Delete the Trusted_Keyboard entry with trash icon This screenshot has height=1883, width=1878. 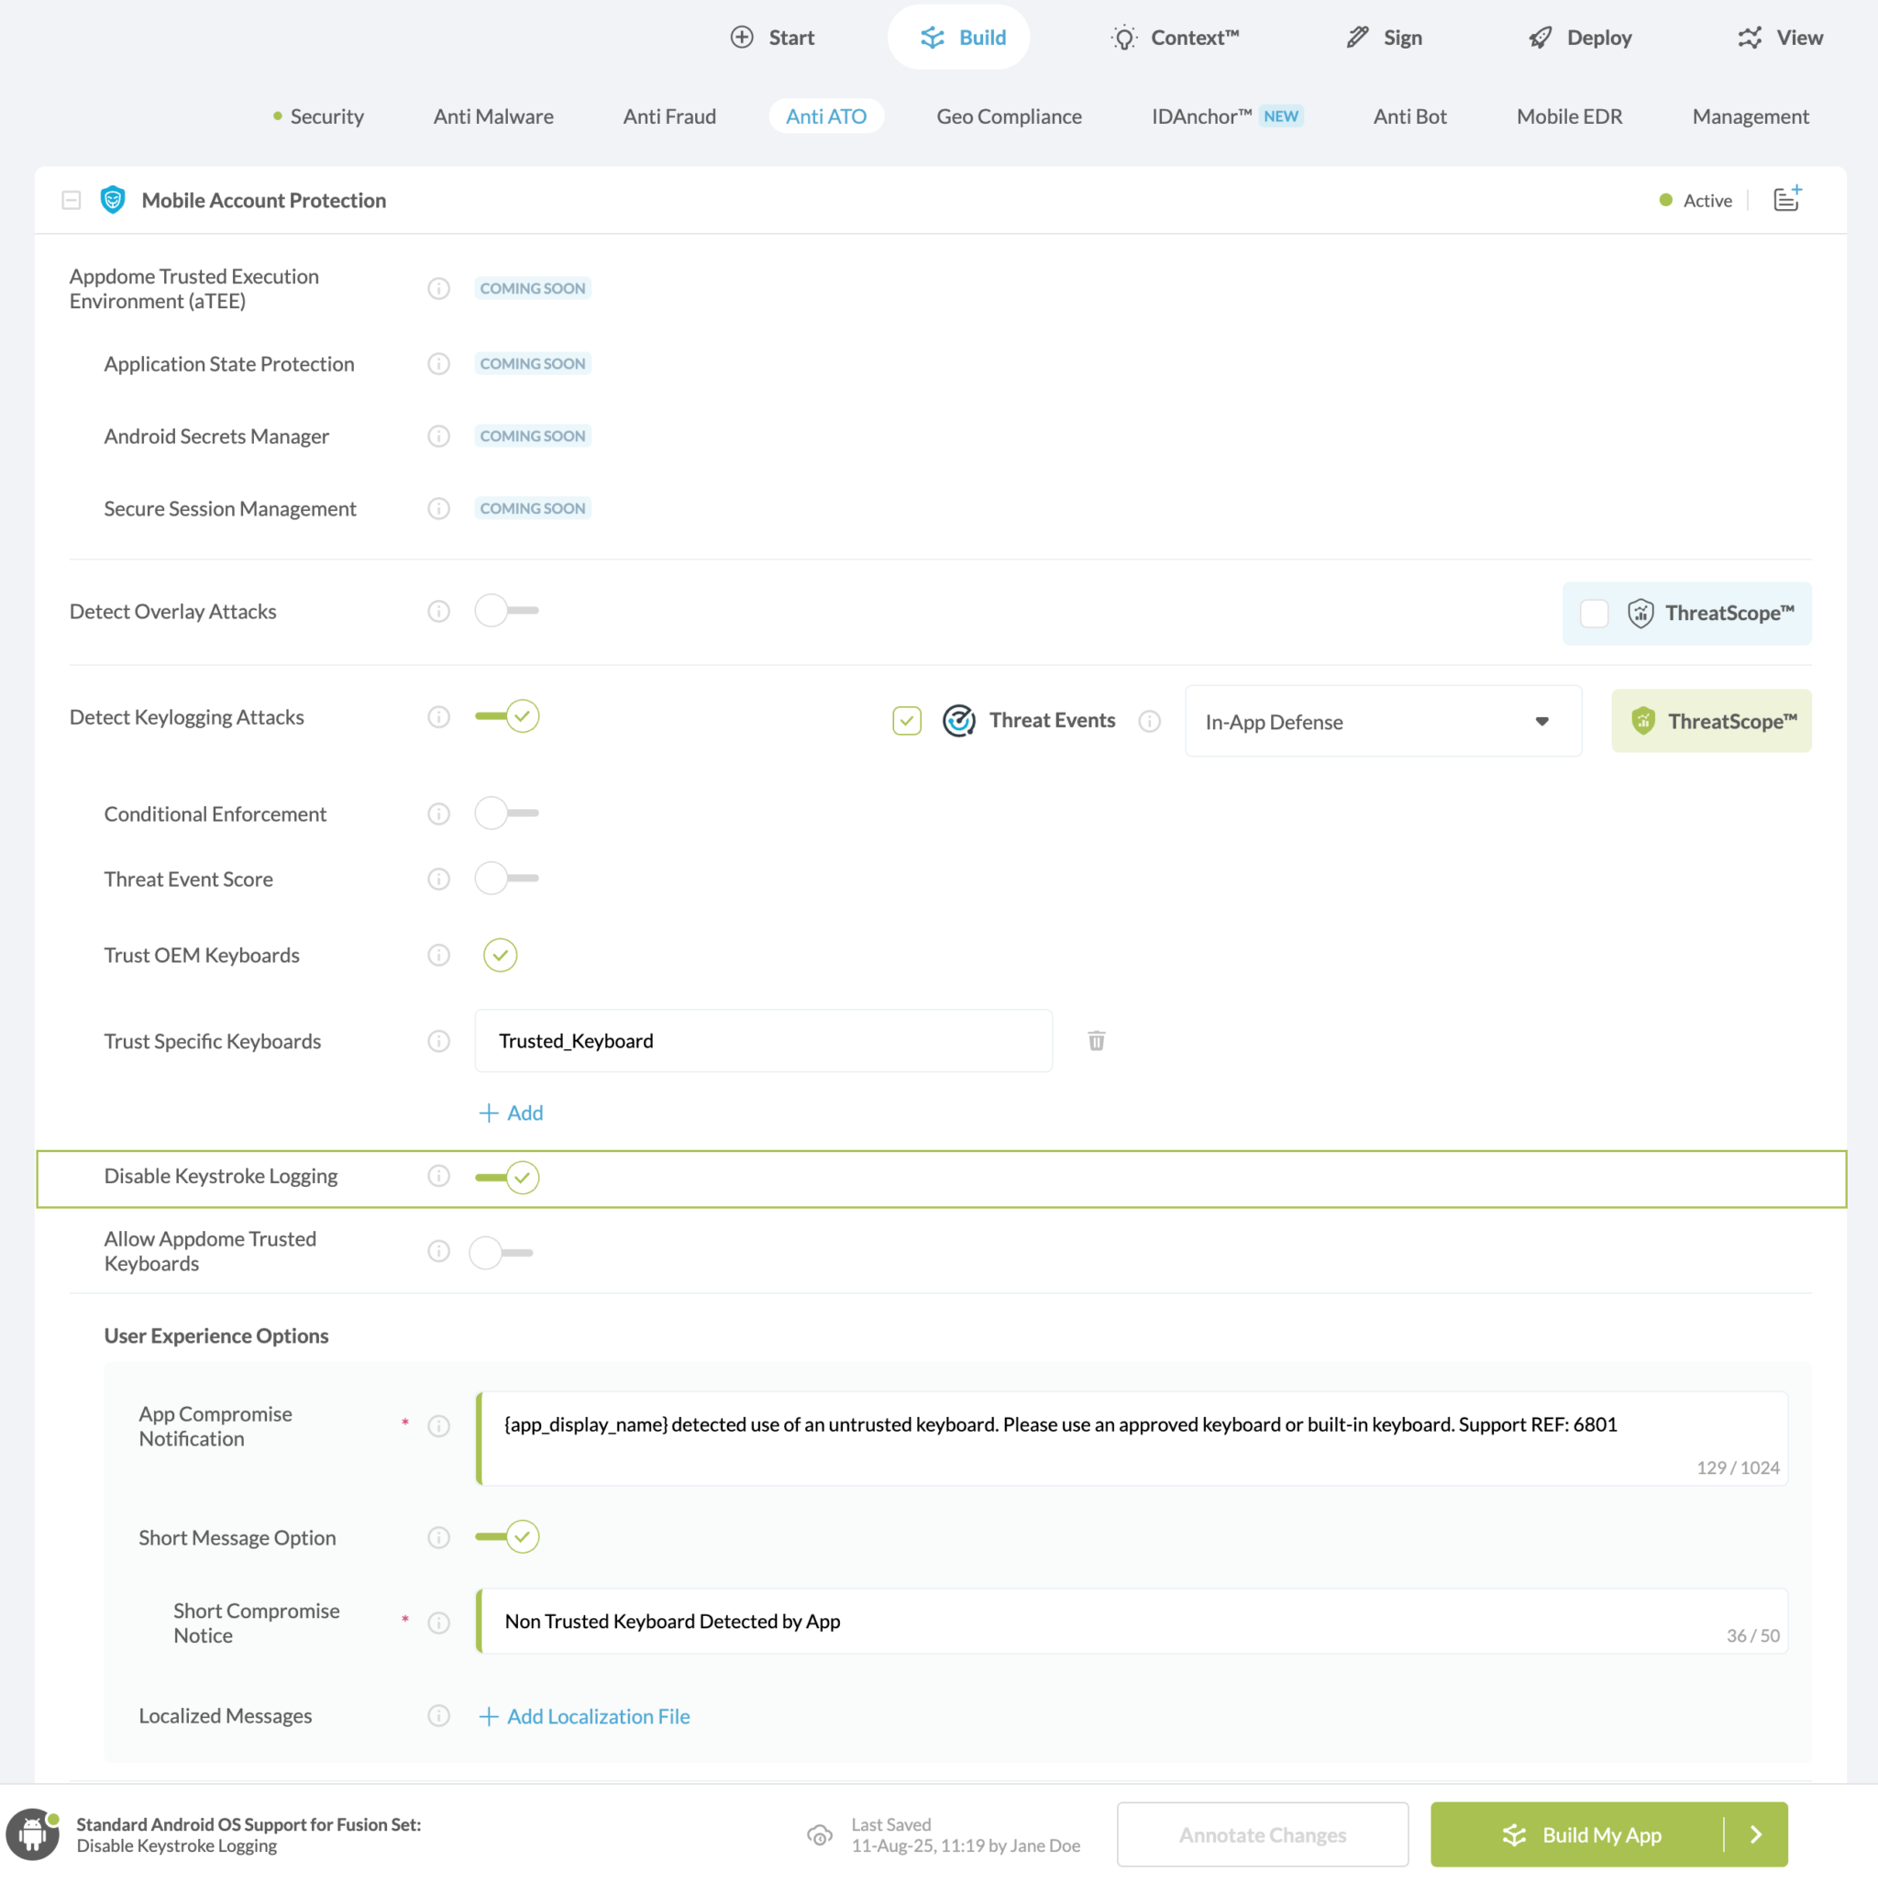(1096, 1041)
